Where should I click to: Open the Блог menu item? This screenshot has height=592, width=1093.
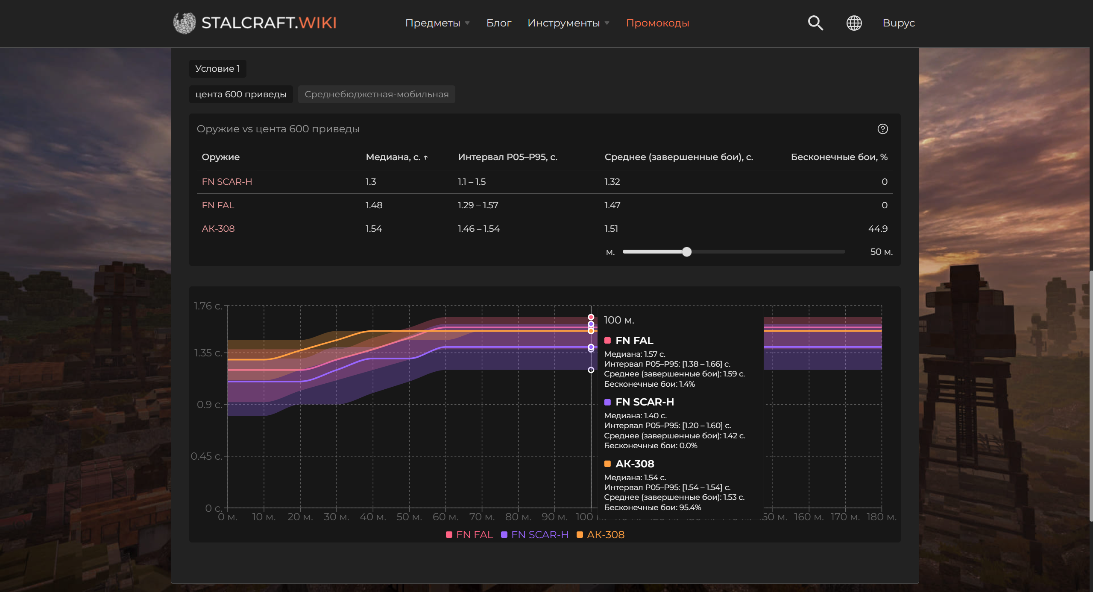coord(498,23)
